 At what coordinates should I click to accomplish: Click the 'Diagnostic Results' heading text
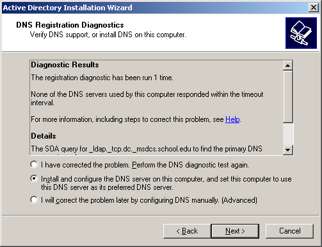click(x=65, y=65)
